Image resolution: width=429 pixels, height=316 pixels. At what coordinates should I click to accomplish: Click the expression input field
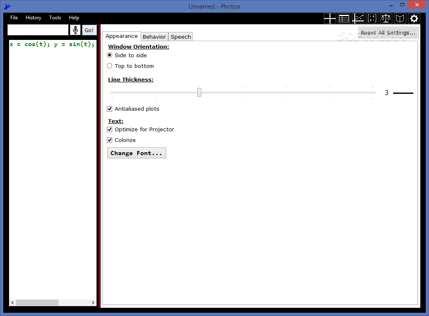tap(38, 30)
